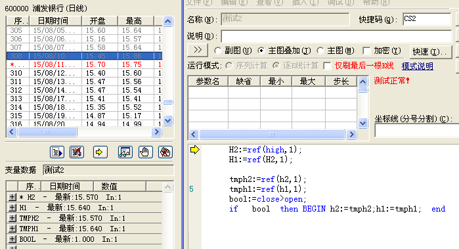Click the K-line table horizontal scrollbar thumb
Image resolution: width=459 pixels, height=249 pixels.
tap(47, 132)
